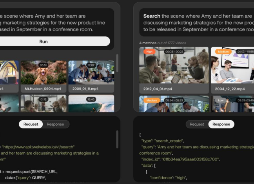Viewport: 254px width, 184px height.
Task: Click the 00:03 - 00:23 timestamp label
Action: (174, 52)
